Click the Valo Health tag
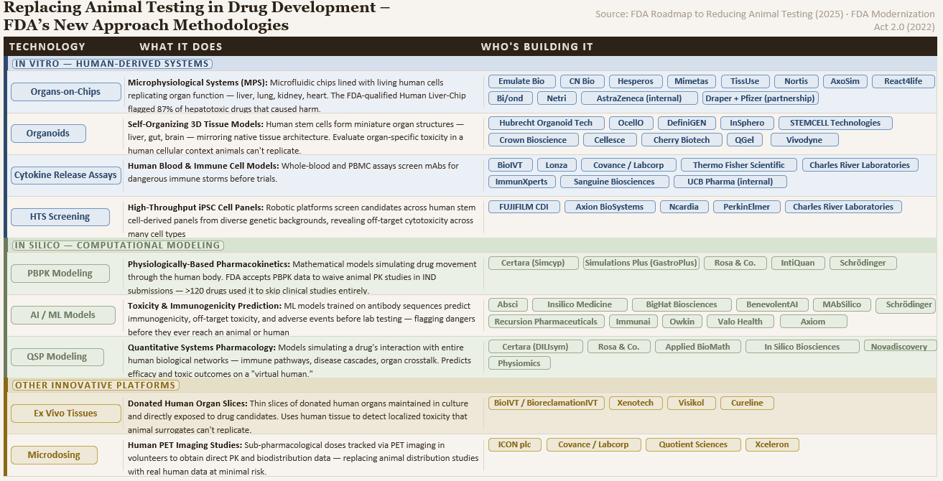This screenshot has width=943, height=481. coord(740,322)
